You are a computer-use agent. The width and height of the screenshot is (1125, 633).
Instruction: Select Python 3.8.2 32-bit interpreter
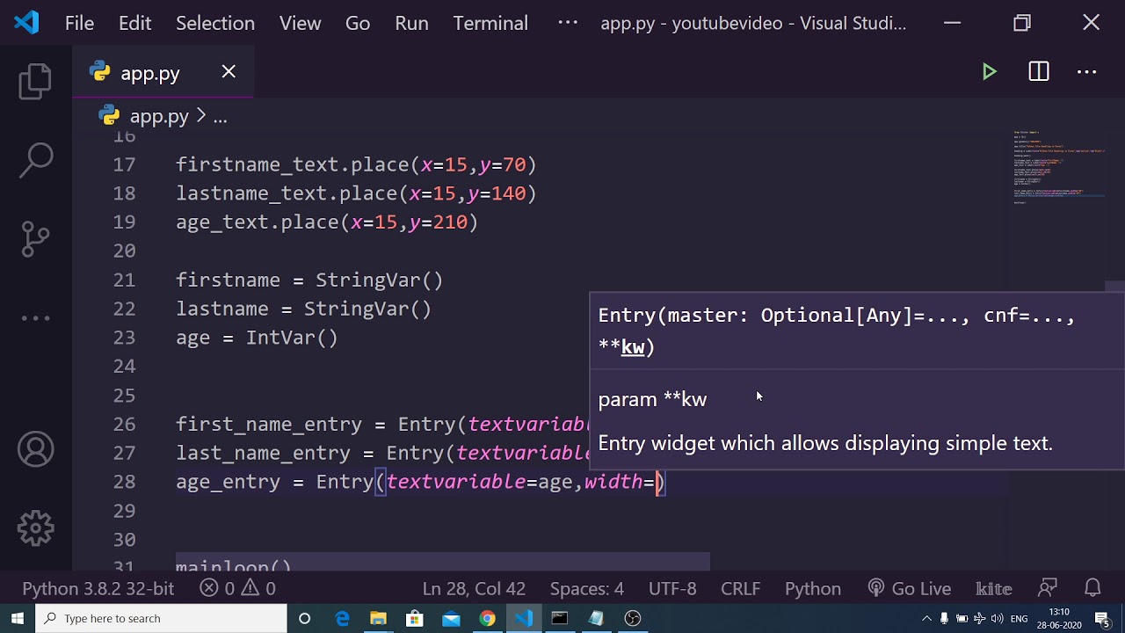click(x=98, y=588)
